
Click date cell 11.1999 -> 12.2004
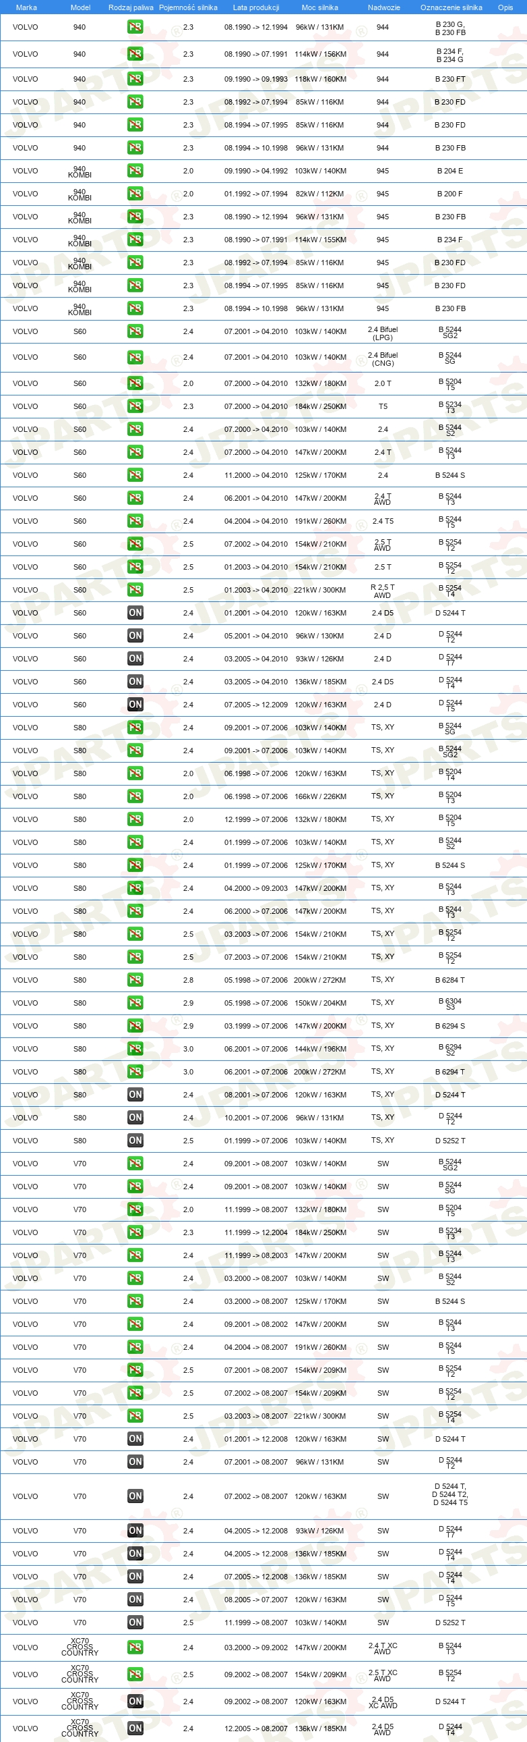click(x=256, y=1232)
